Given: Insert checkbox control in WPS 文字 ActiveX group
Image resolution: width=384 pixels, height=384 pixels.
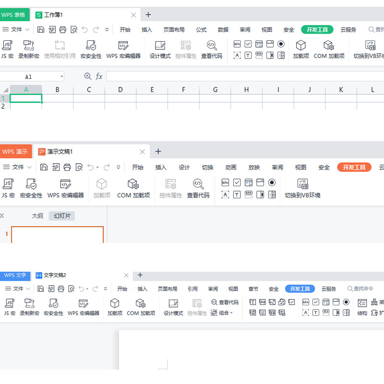Looking at the screenshot, I should (x=316, y=302).
